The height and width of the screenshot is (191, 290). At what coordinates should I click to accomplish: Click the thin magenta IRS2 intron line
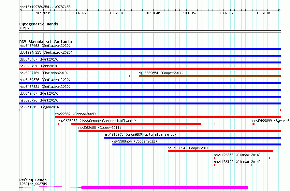pyautogui.click(x=50, y=187)
